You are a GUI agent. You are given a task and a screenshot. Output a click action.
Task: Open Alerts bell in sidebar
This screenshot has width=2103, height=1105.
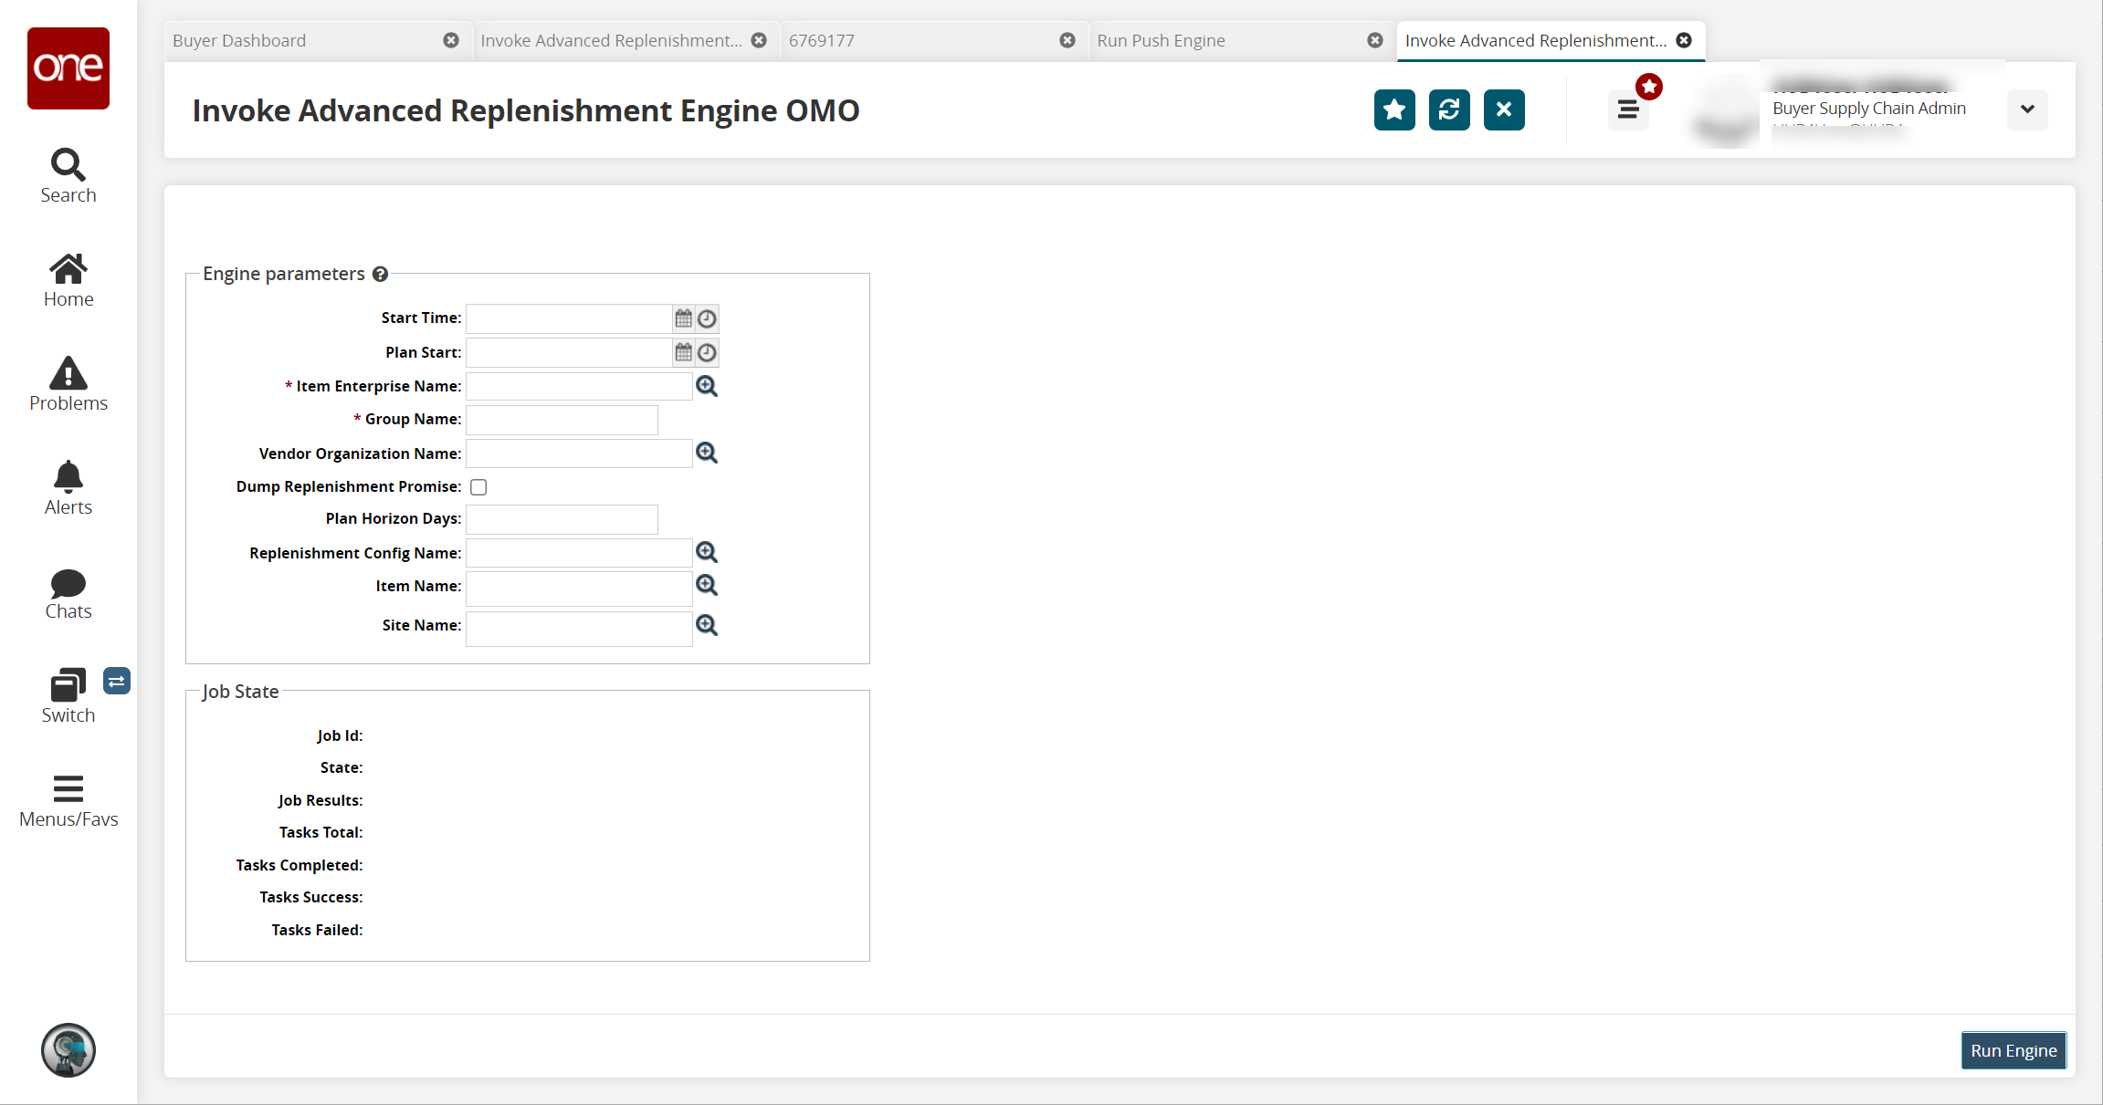(x=68, y=477)
